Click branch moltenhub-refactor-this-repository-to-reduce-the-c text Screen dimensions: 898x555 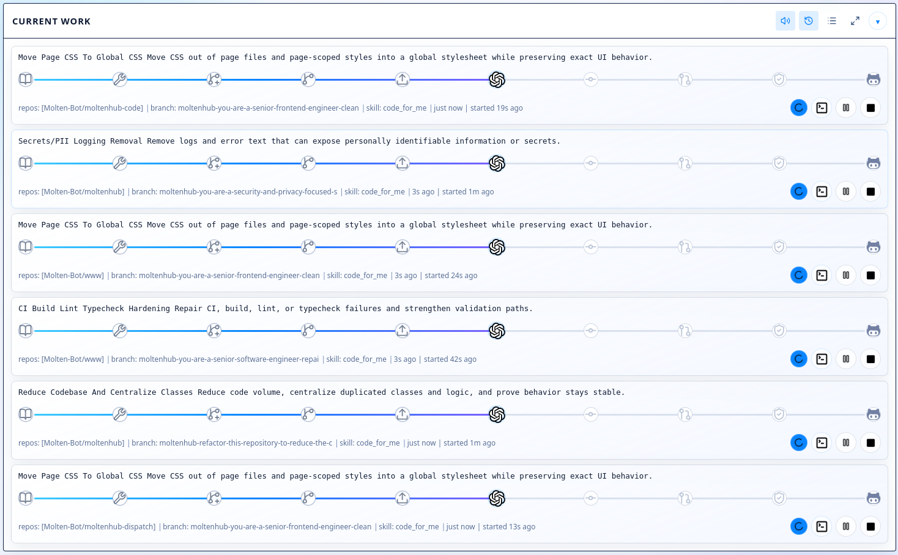coord(232,443)
